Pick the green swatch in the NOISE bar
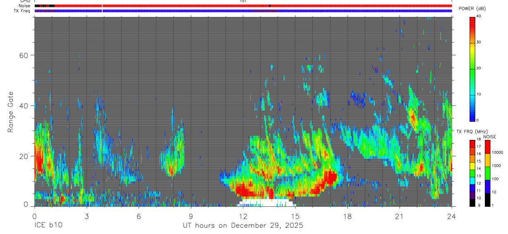Image resolution: width=508 pixels, height=234 pixels. (487, 173)
